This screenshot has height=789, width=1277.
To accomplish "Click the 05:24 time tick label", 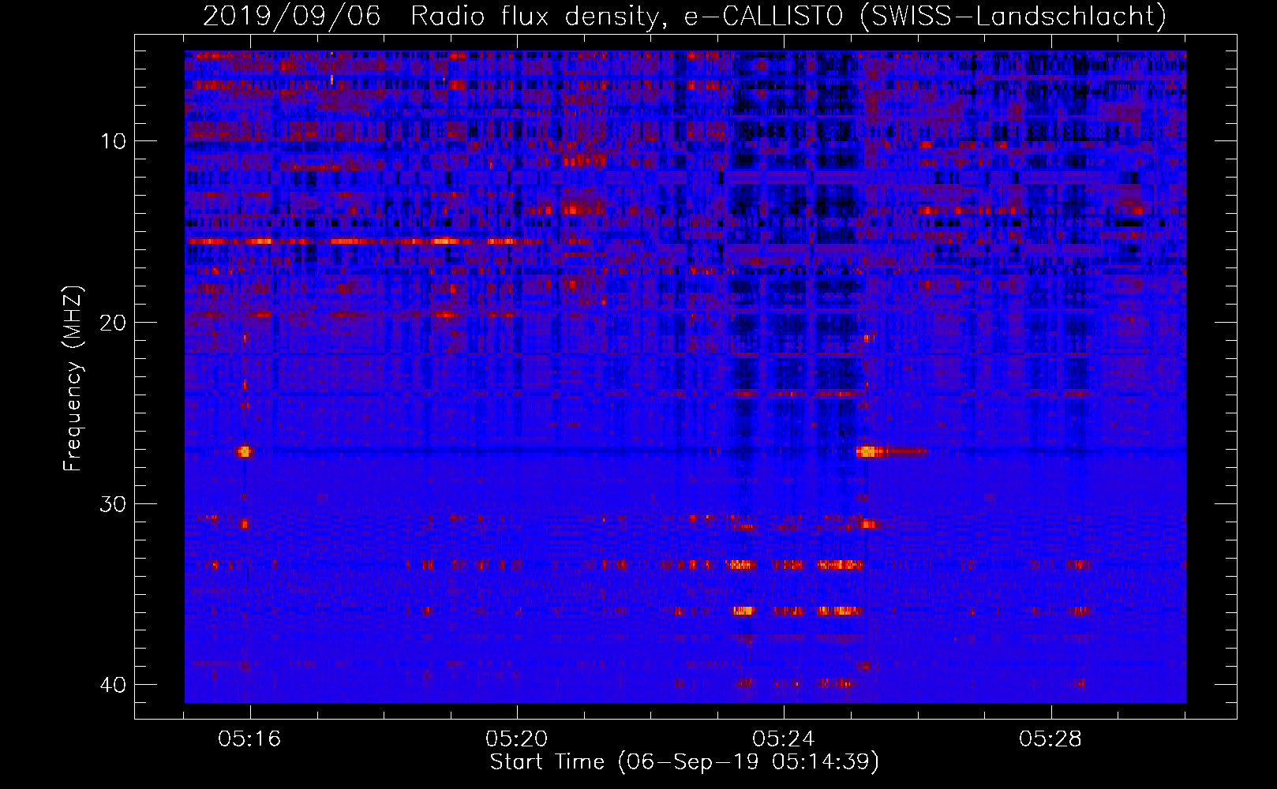I will click(784, 739).
